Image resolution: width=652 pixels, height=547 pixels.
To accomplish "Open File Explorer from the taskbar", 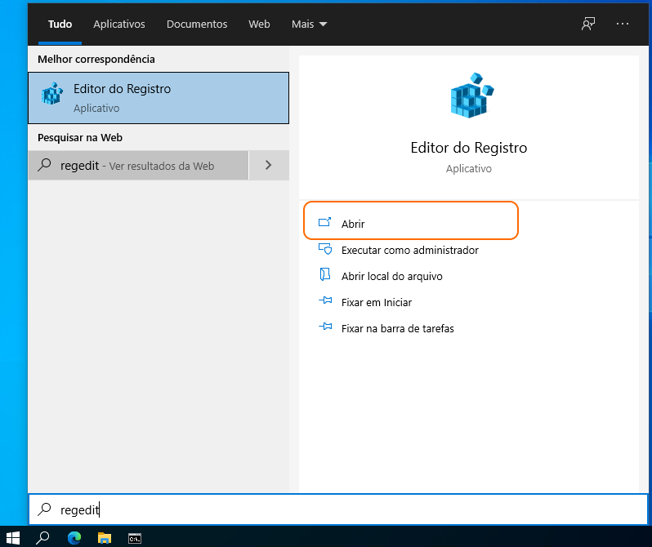I will pyautogui.click(x=105, y=537).
